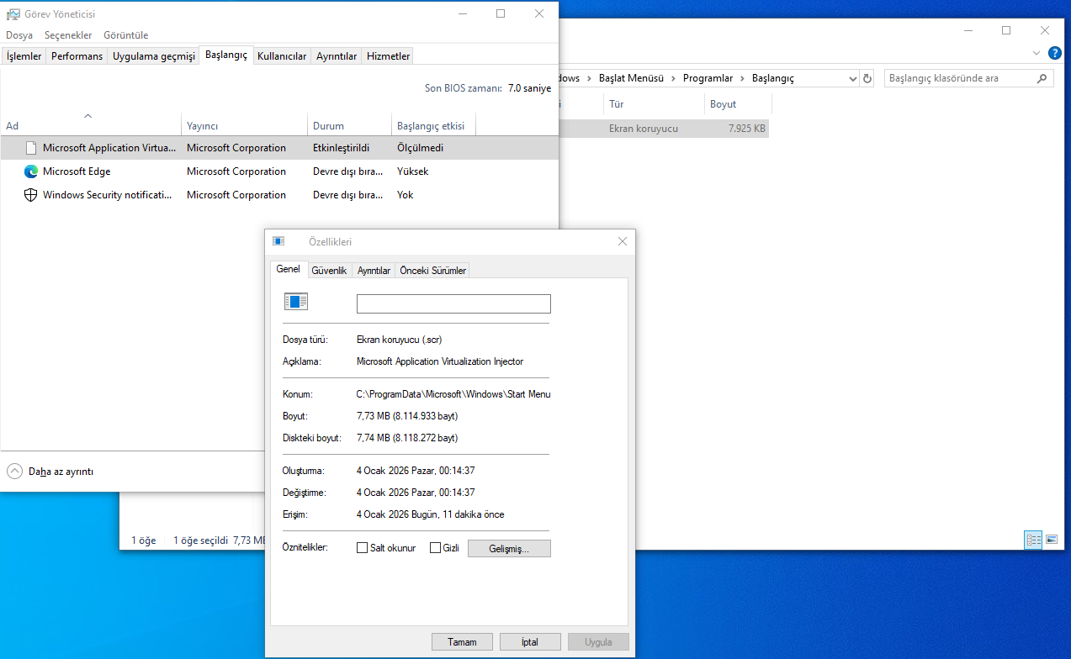Image resolution: width=1071 pixels, height=659 pixels.
Task: Toggle the 'Salt okunur' checkbox
Action: click(x=363, y=548)
